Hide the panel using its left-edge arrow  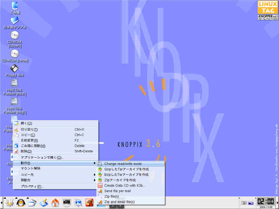point(1,203)
